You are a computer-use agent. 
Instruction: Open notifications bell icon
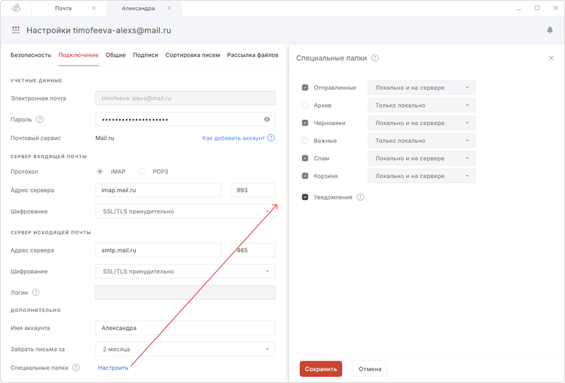point(549,30)
